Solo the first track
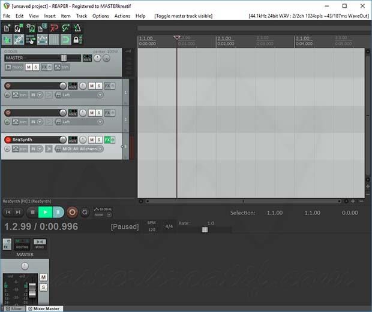 [x=99, y=86]
